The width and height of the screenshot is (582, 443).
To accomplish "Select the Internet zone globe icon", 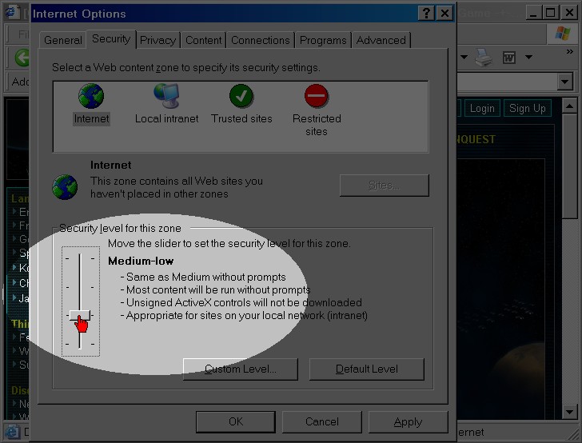I will coord(91,97).
